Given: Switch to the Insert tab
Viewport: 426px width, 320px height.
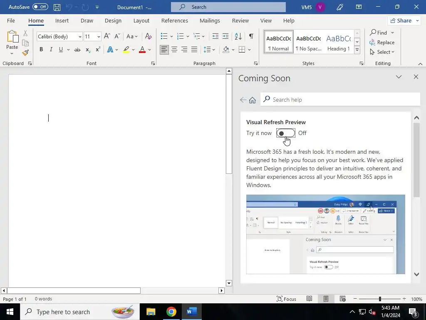Looking at the screenshot, I should point(62,21).
